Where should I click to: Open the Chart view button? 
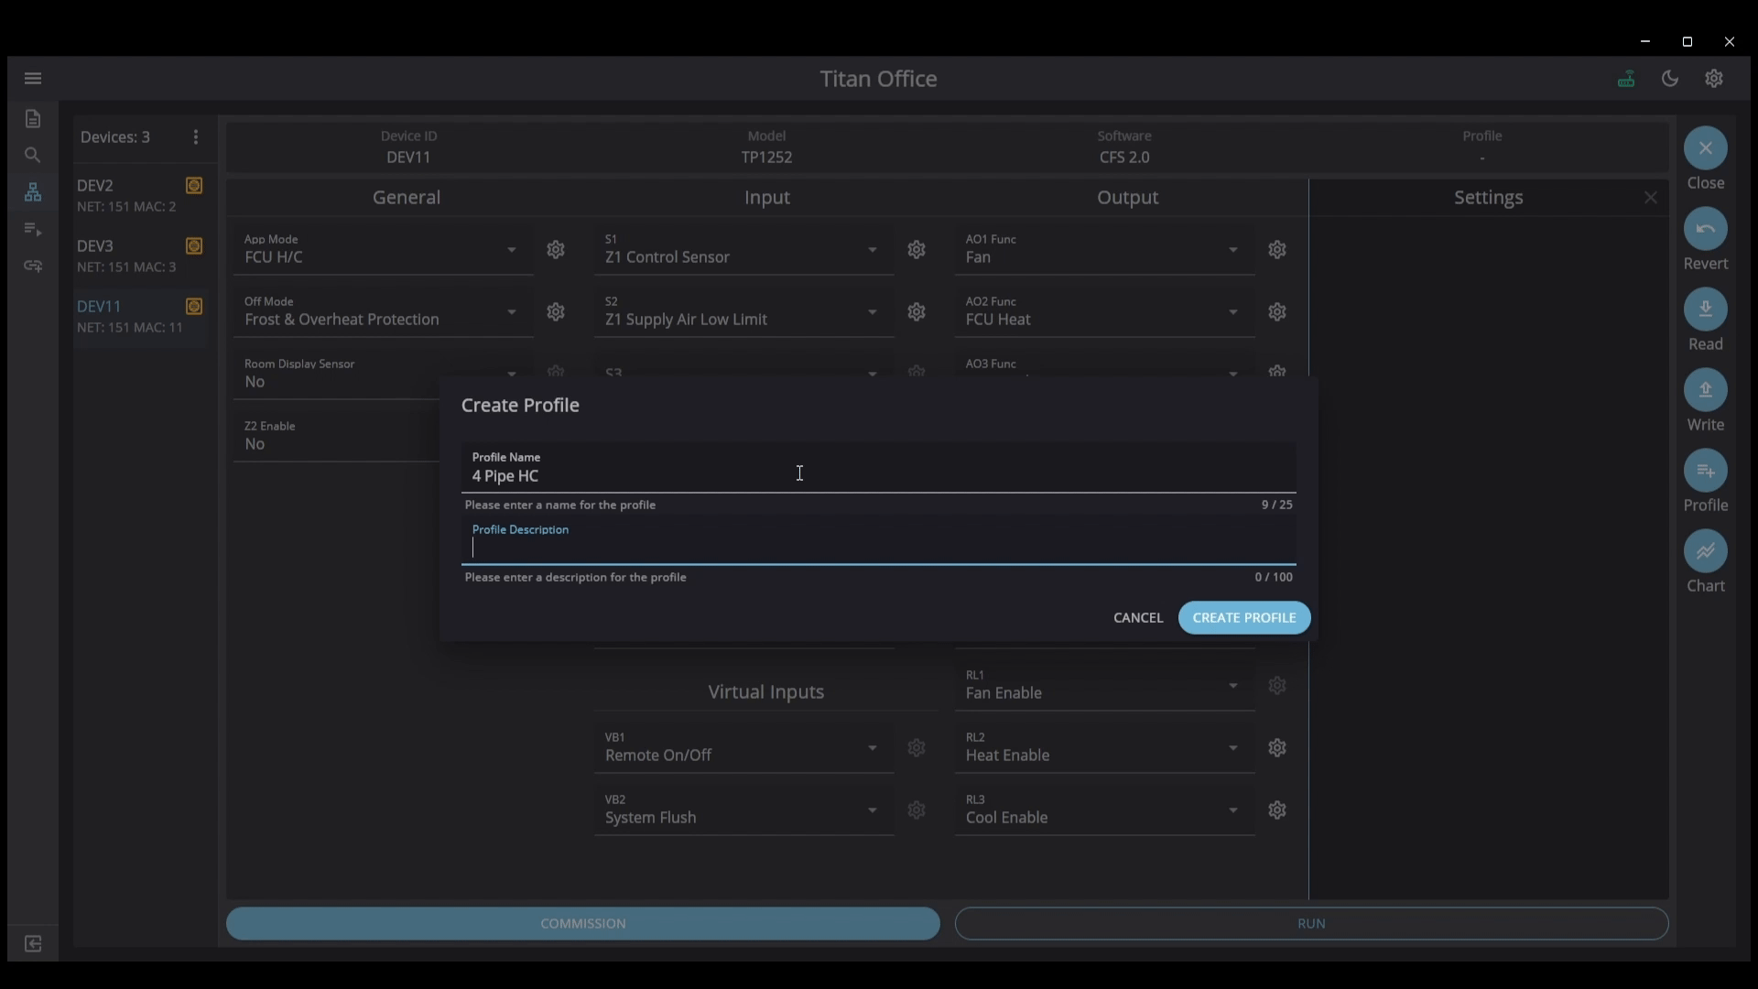coord(1705,551)
